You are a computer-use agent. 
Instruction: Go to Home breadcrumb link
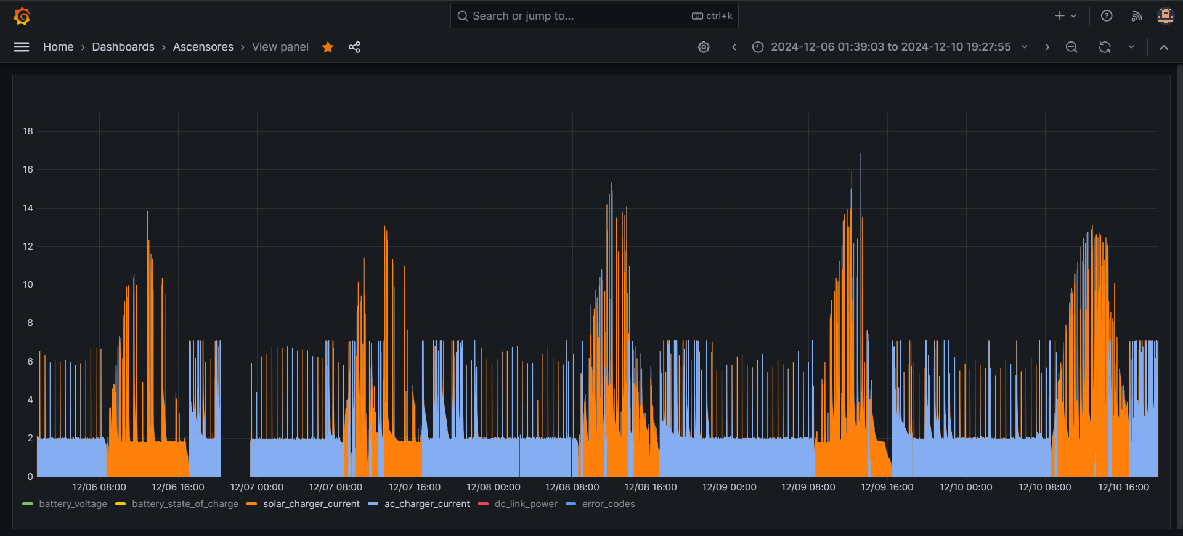coord(58,47)
